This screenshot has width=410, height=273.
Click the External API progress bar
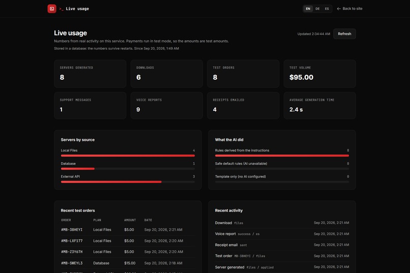(128, 182)
